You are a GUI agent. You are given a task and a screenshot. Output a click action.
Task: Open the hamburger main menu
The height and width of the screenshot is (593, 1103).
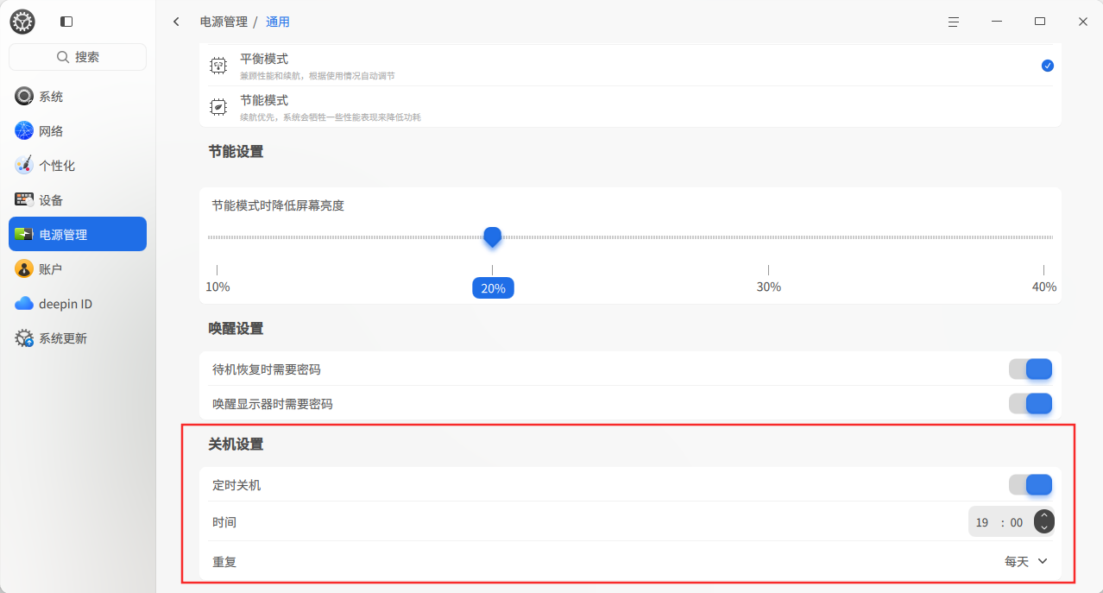pyautogui.click(x=954, y=22)
